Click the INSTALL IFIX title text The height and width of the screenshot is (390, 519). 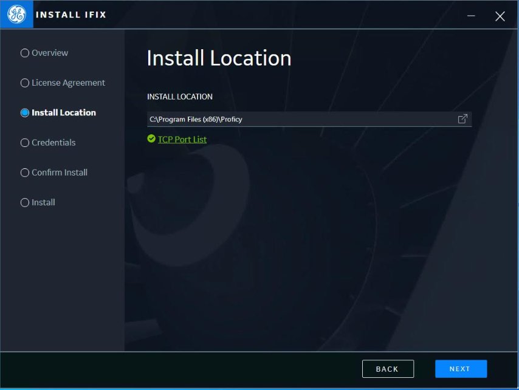coord(71,15)
